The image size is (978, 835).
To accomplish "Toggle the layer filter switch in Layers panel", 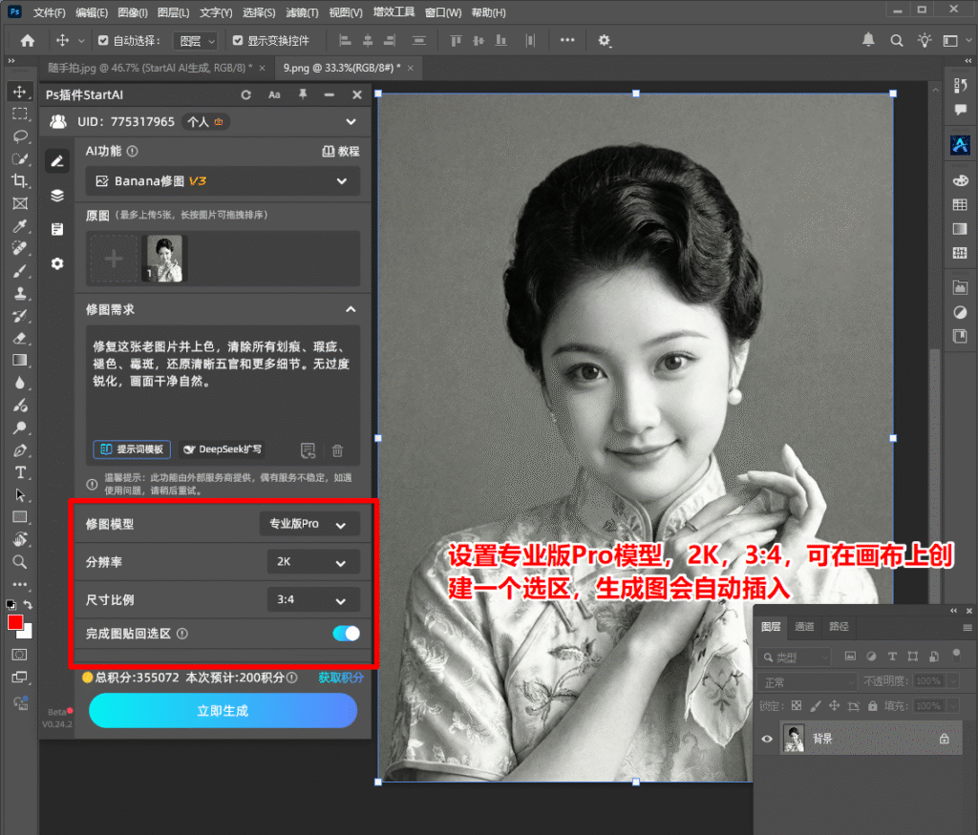I will tap(956, 655).
